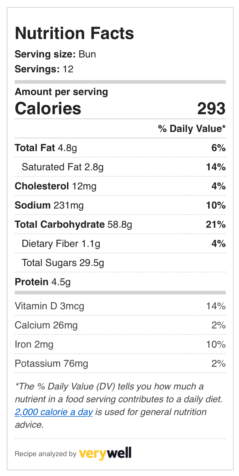Select the Total Fat 4.8g row
239x476 pixels.
pos(120,148)
